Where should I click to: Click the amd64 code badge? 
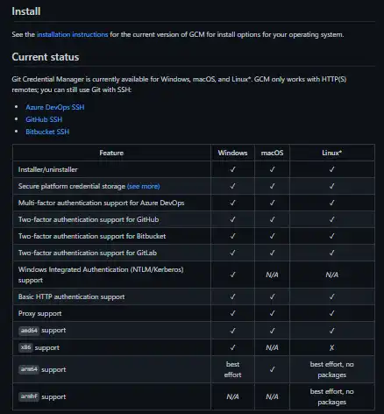point(29,331)
